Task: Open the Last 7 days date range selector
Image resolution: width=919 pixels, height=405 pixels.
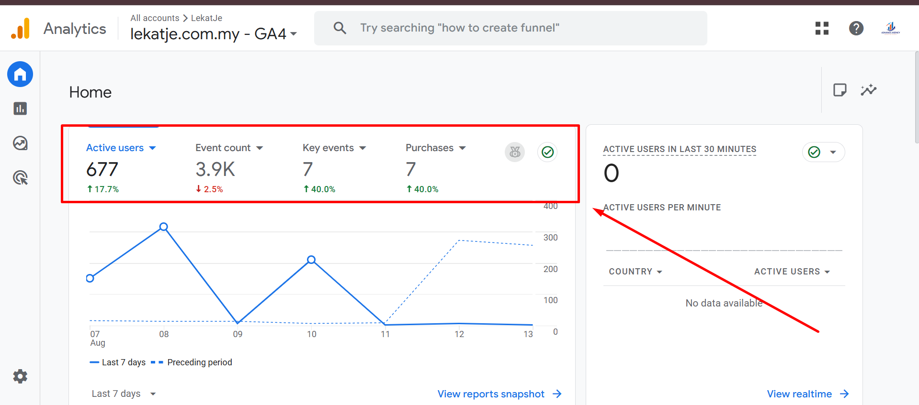Action: 124,394
